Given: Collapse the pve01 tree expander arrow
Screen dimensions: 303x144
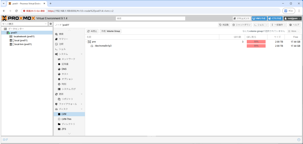Looking at the screenshot, I should pos(5,33).
